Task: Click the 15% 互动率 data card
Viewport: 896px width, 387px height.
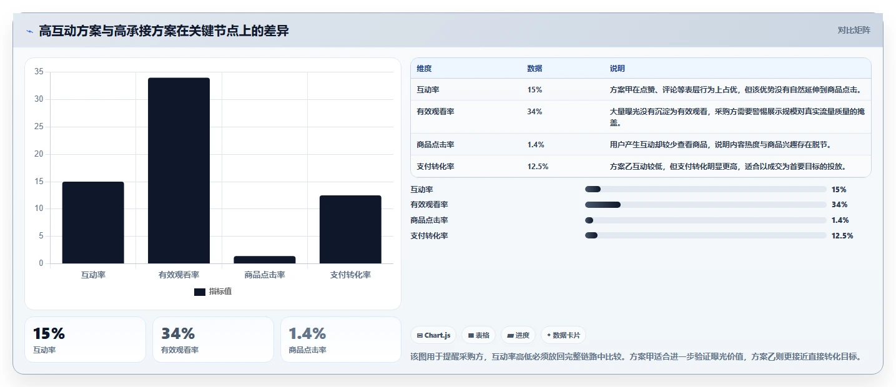Action: point(85,340)
